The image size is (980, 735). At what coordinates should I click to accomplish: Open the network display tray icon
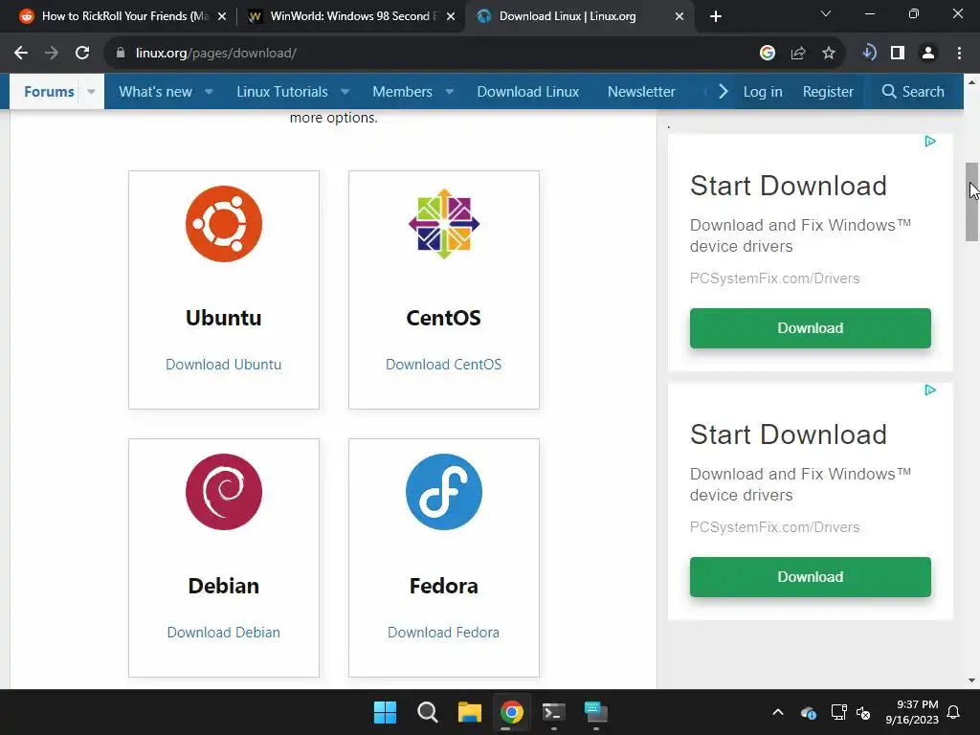pyautogui.click(x=838, y=712)
